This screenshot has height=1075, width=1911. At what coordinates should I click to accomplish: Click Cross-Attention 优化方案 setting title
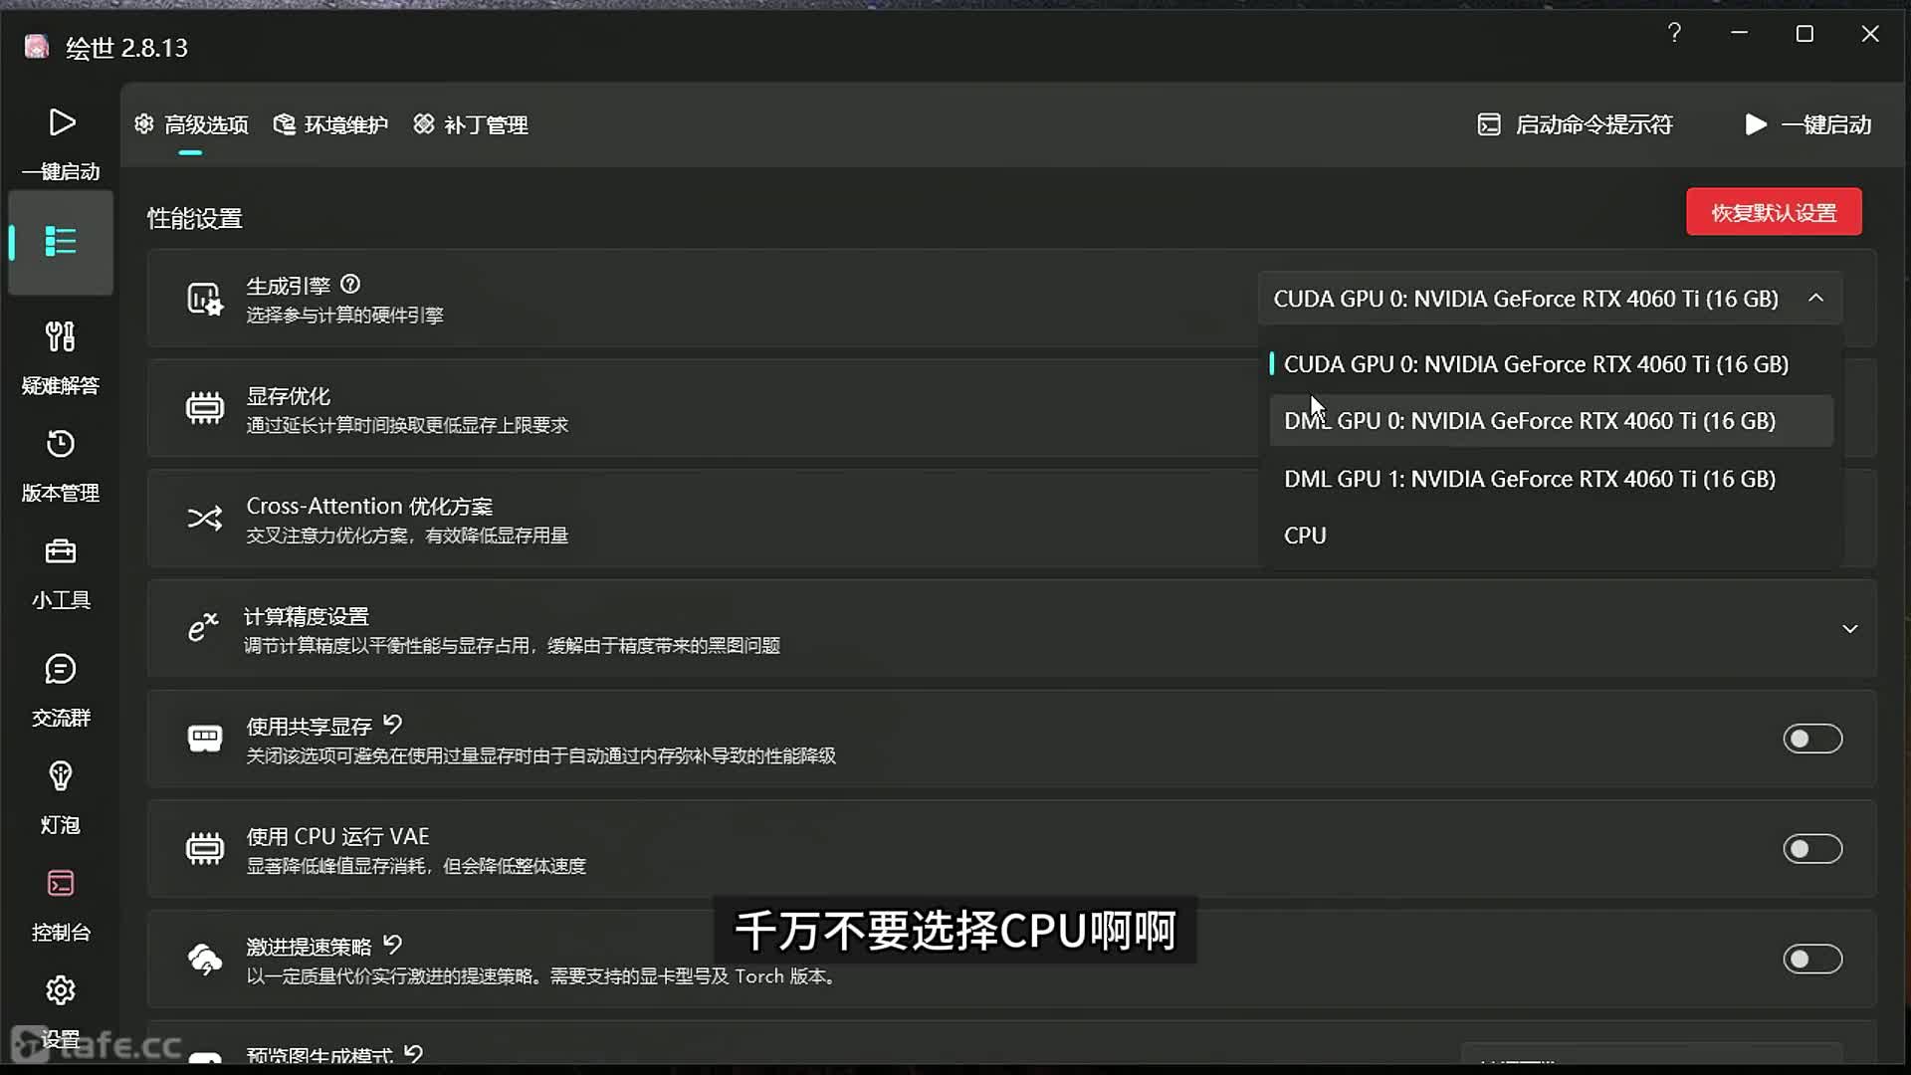click(369, 507)
